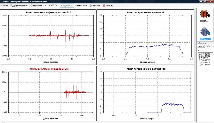Click the defect count value 6

199,51
